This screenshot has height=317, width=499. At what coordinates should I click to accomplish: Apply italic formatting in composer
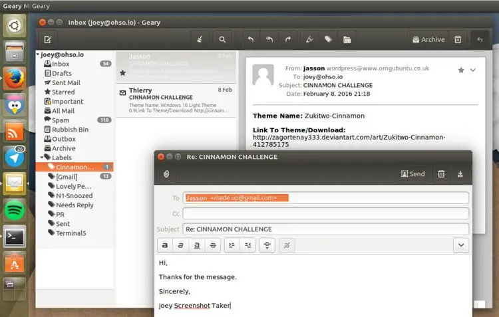pos(180,245)
